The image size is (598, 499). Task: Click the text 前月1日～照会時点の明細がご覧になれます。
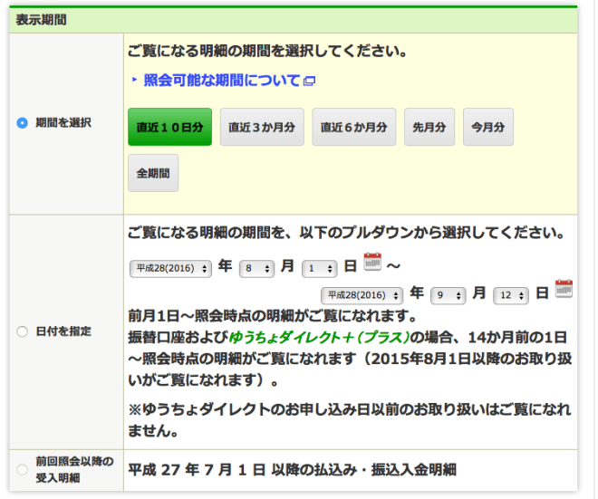tap(273, 316)
